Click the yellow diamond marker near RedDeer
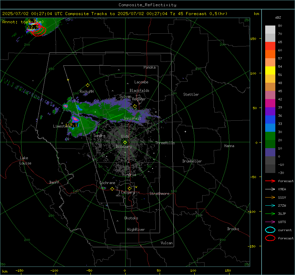The width and height of the screenshot is (295, 275). 135,106
